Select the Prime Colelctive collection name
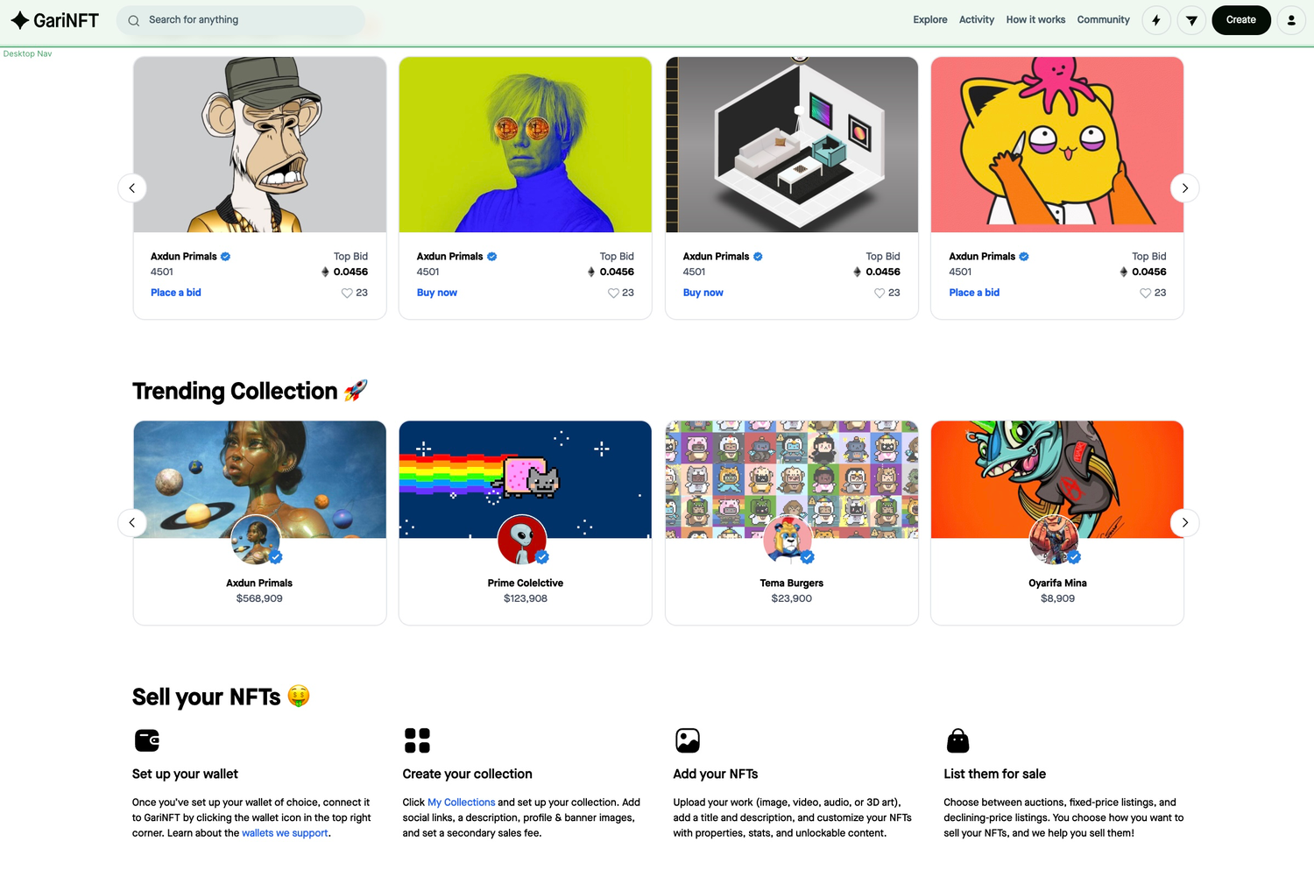This screenshot has width=1314, height=877. [526, 583]
